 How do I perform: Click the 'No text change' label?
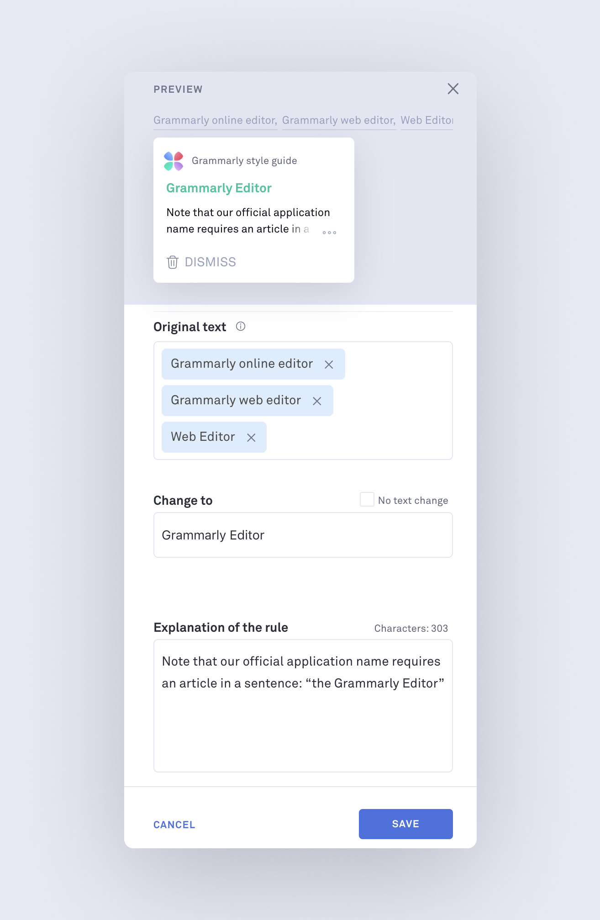(x=413, y=501)
